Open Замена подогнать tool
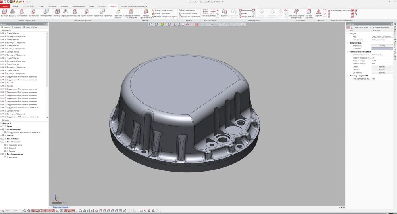This screenshot has height=214, width=397. [x=309, y=13]
